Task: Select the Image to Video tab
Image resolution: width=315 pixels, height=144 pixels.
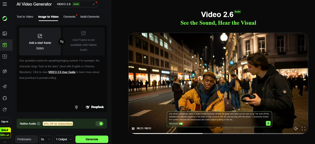Action: pos(48,17)
